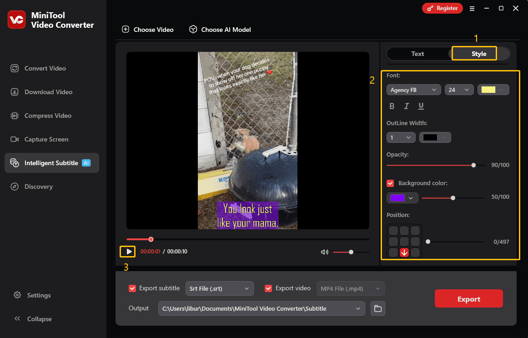Toggle bold subtitle formatting
Image resolution: width=528 pixels, height=338 pixels.
point(392,106)
